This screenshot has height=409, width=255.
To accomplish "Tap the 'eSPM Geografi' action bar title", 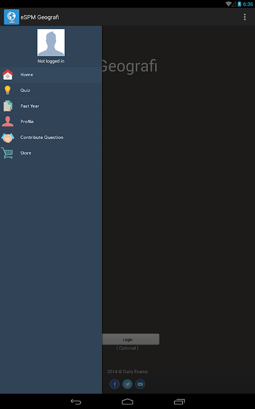I will (x=40, y=17).
